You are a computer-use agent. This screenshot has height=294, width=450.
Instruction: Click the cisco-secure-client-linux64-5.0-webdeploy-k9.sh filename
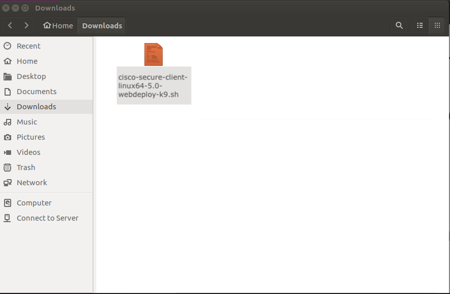[154, 86]
